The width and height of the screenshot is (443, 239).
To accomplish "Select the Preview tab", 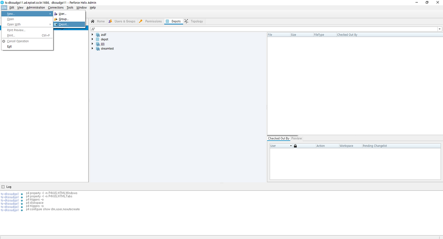I will (297, 138).
